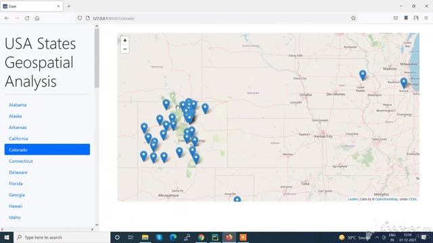Open the Georgia state link
The image size is (433, 243).
pyautogui.click(x=16, y=195)
